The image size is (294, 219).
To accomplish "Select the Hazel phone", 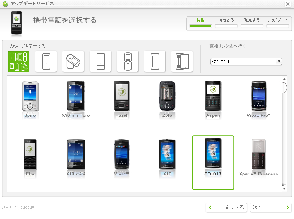I will coord(122,99).
